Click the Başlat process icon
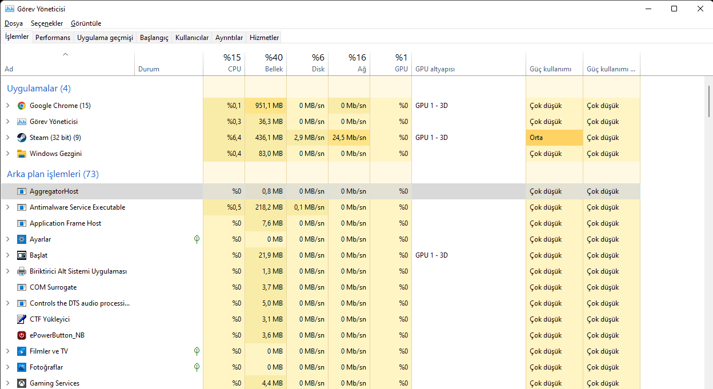 [22, 255]
